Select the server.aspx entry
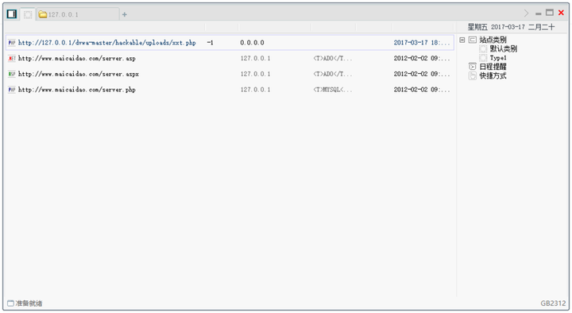 click(x=79, y=74)
